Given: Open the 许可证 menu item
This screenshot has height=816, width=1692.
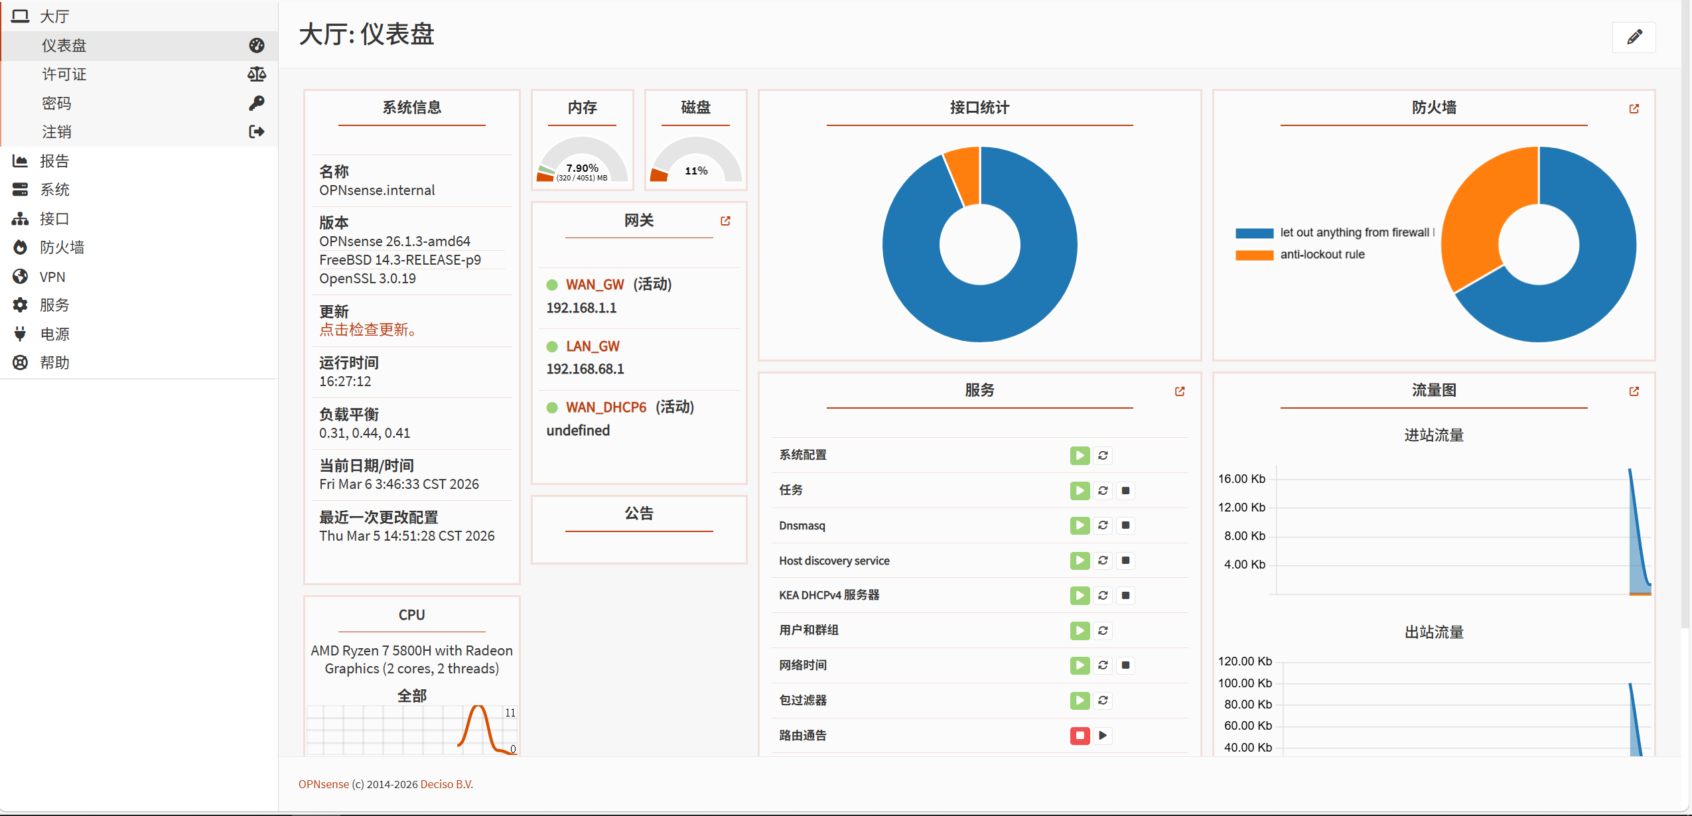Looking at the screenshot, I should pos(64,74).
